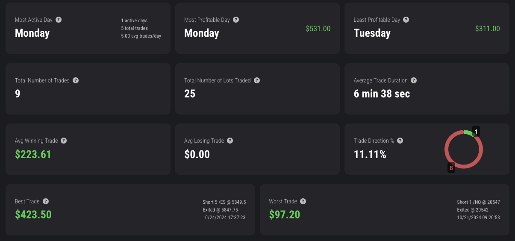
Task: Click the $423.50 Best Trade value
Action: click(x=33, y=215)
